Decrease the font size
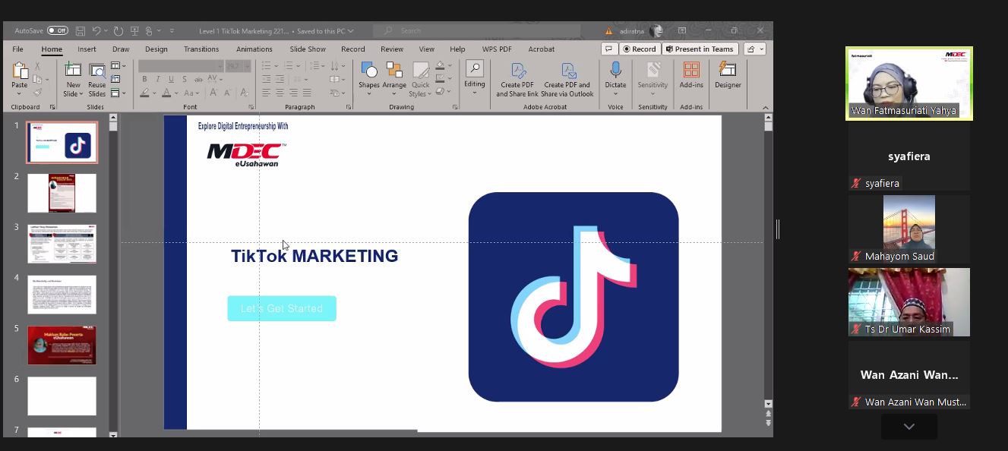Screen dimensions: 1008x451 226,93
